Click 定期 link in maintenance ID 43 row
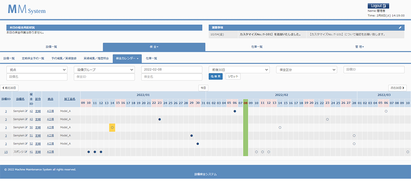 [38, 119]
